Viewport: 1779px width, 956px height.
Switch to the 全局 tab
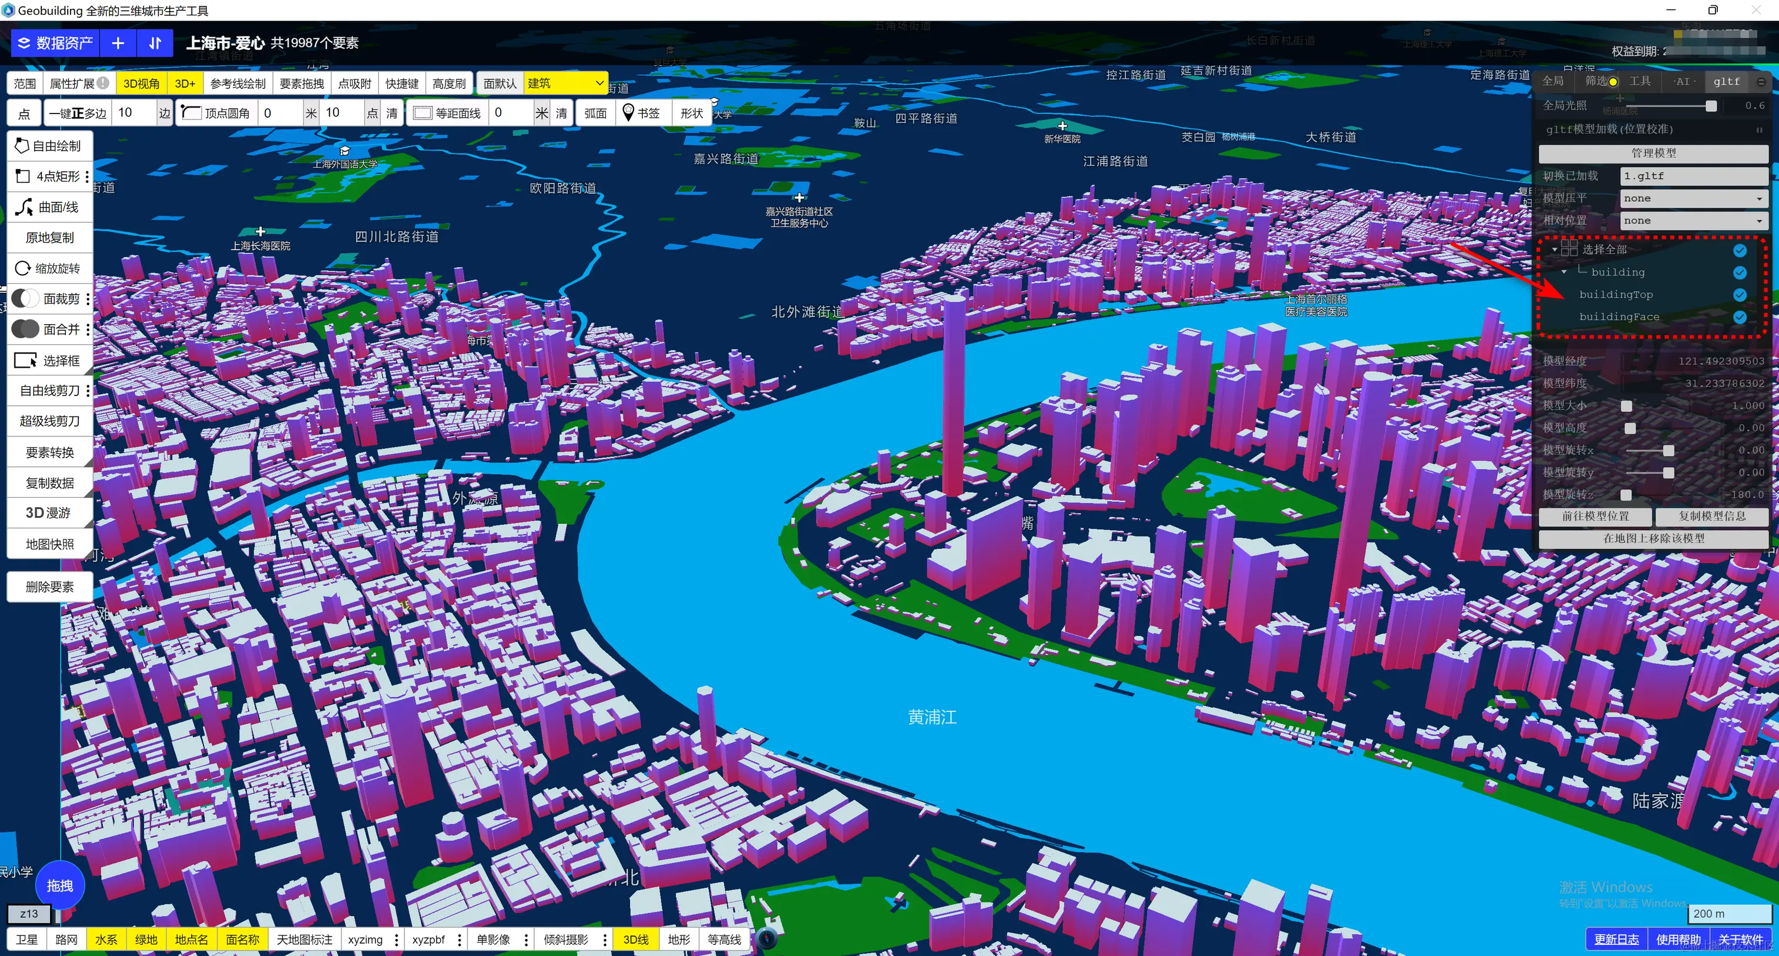[1553, 82]
